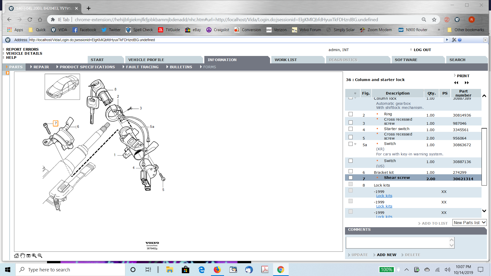Click the ADD NEW comment button
The width and height of the screenshot is (491, 276).
point(386,255)
